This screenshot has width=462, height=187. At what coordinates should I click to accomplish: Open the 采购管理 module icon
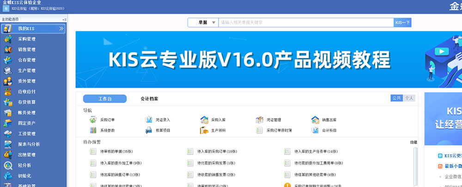[x=8, y=39]
